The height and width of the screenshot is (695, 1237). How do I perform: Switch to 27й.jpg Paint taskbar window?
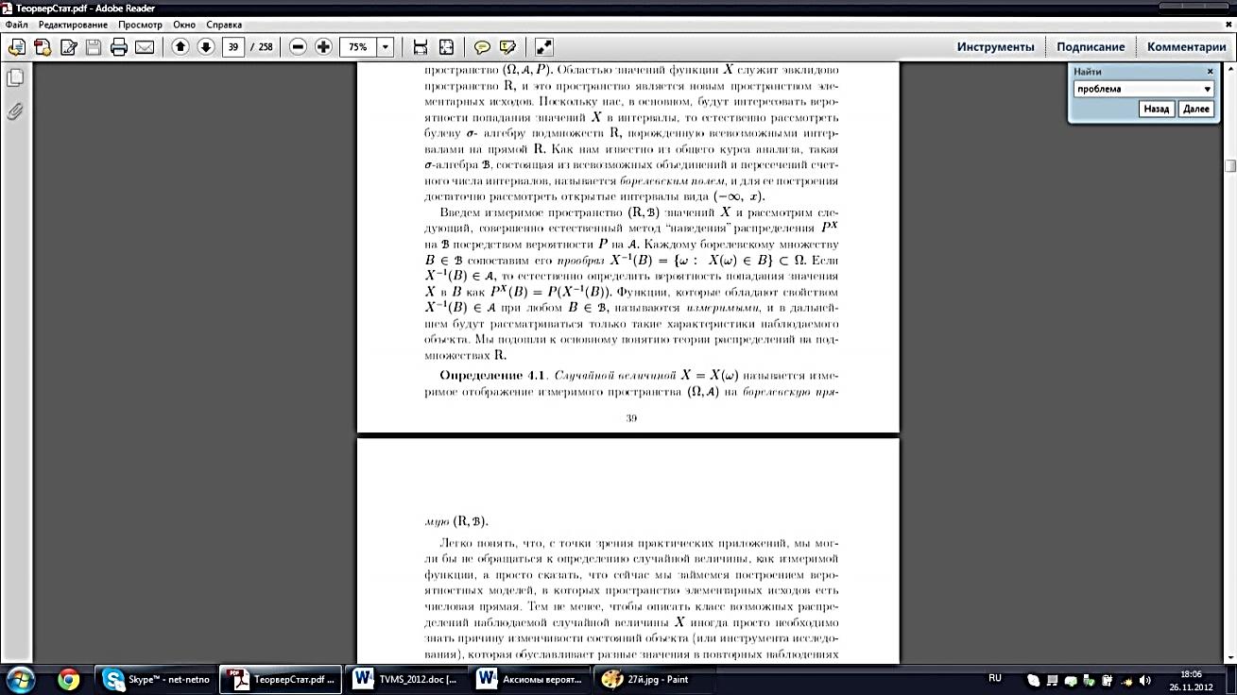pyautogui.click(x=654, y=679)
